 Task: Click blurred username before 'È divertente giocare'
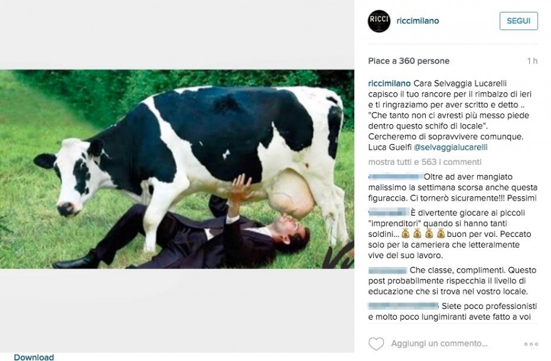pos(389,212)
